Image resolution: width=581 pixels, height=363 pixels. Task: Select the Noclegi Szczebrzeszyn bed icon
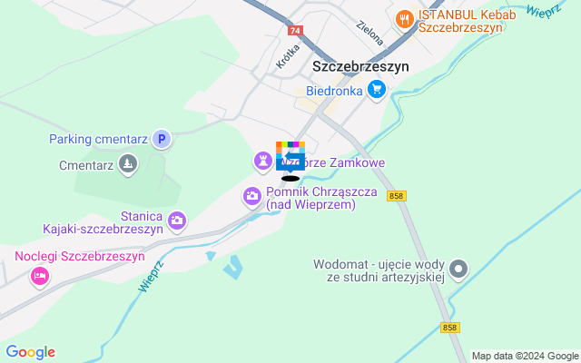(40, 277)
